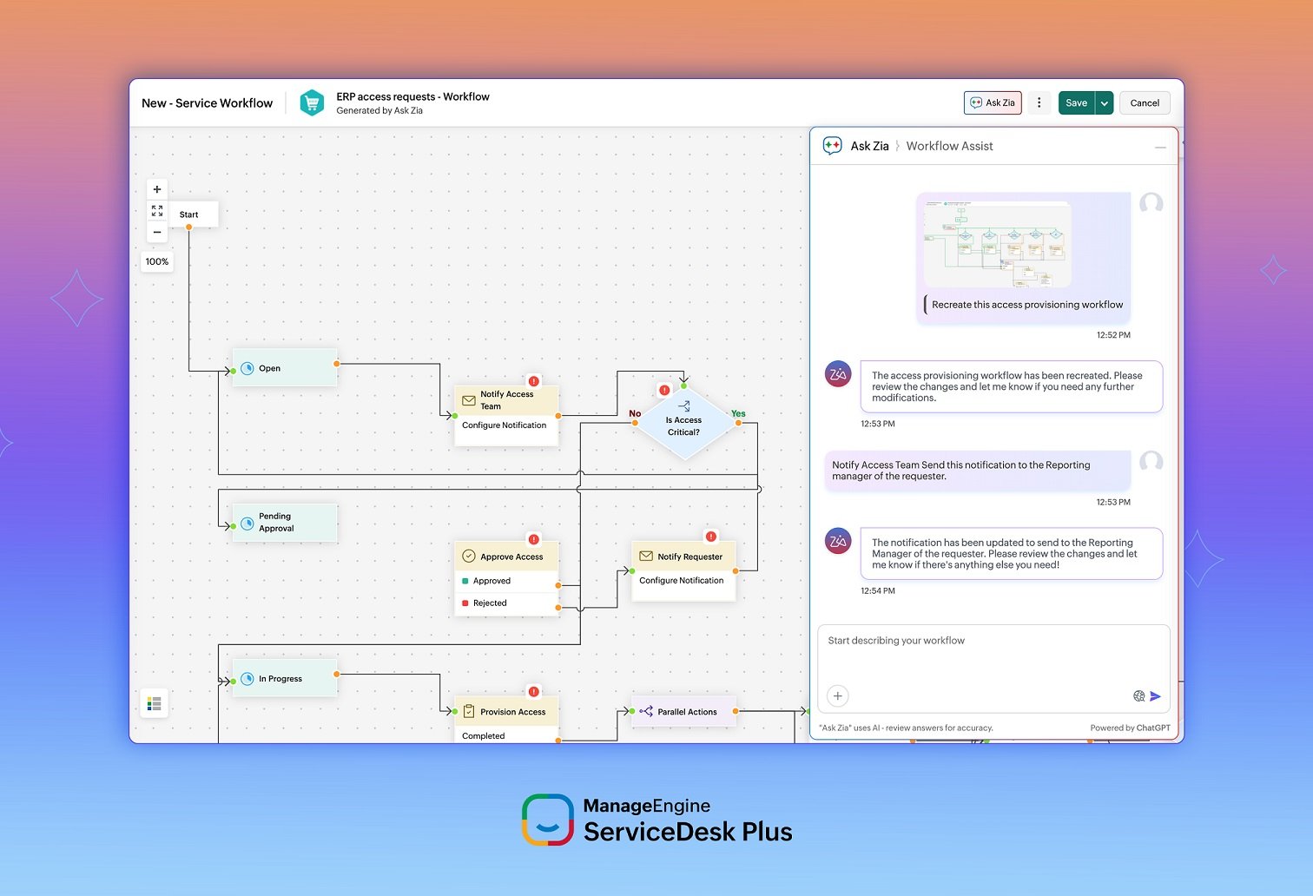Click the ChatGPT globe icon in input
1313x896 pixels.
click(x=1138, y=696)
